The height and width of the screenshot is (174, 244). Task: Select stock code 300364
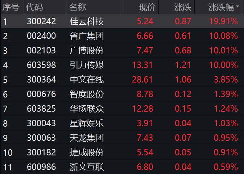41,80
